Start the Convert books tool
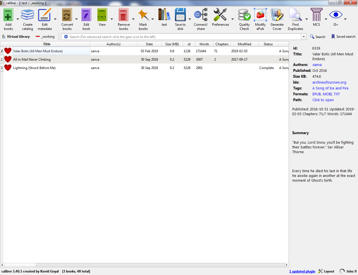This screenshot has width=358, height=275. coord(67,15)
